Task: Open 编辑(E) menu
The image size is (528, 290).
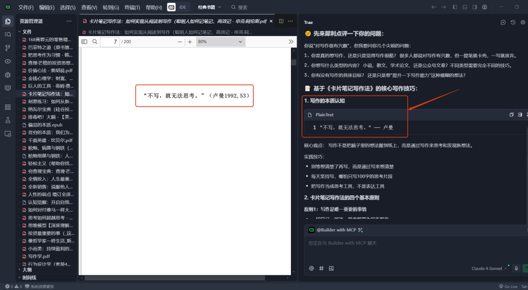Action: [x=46, y=7]
